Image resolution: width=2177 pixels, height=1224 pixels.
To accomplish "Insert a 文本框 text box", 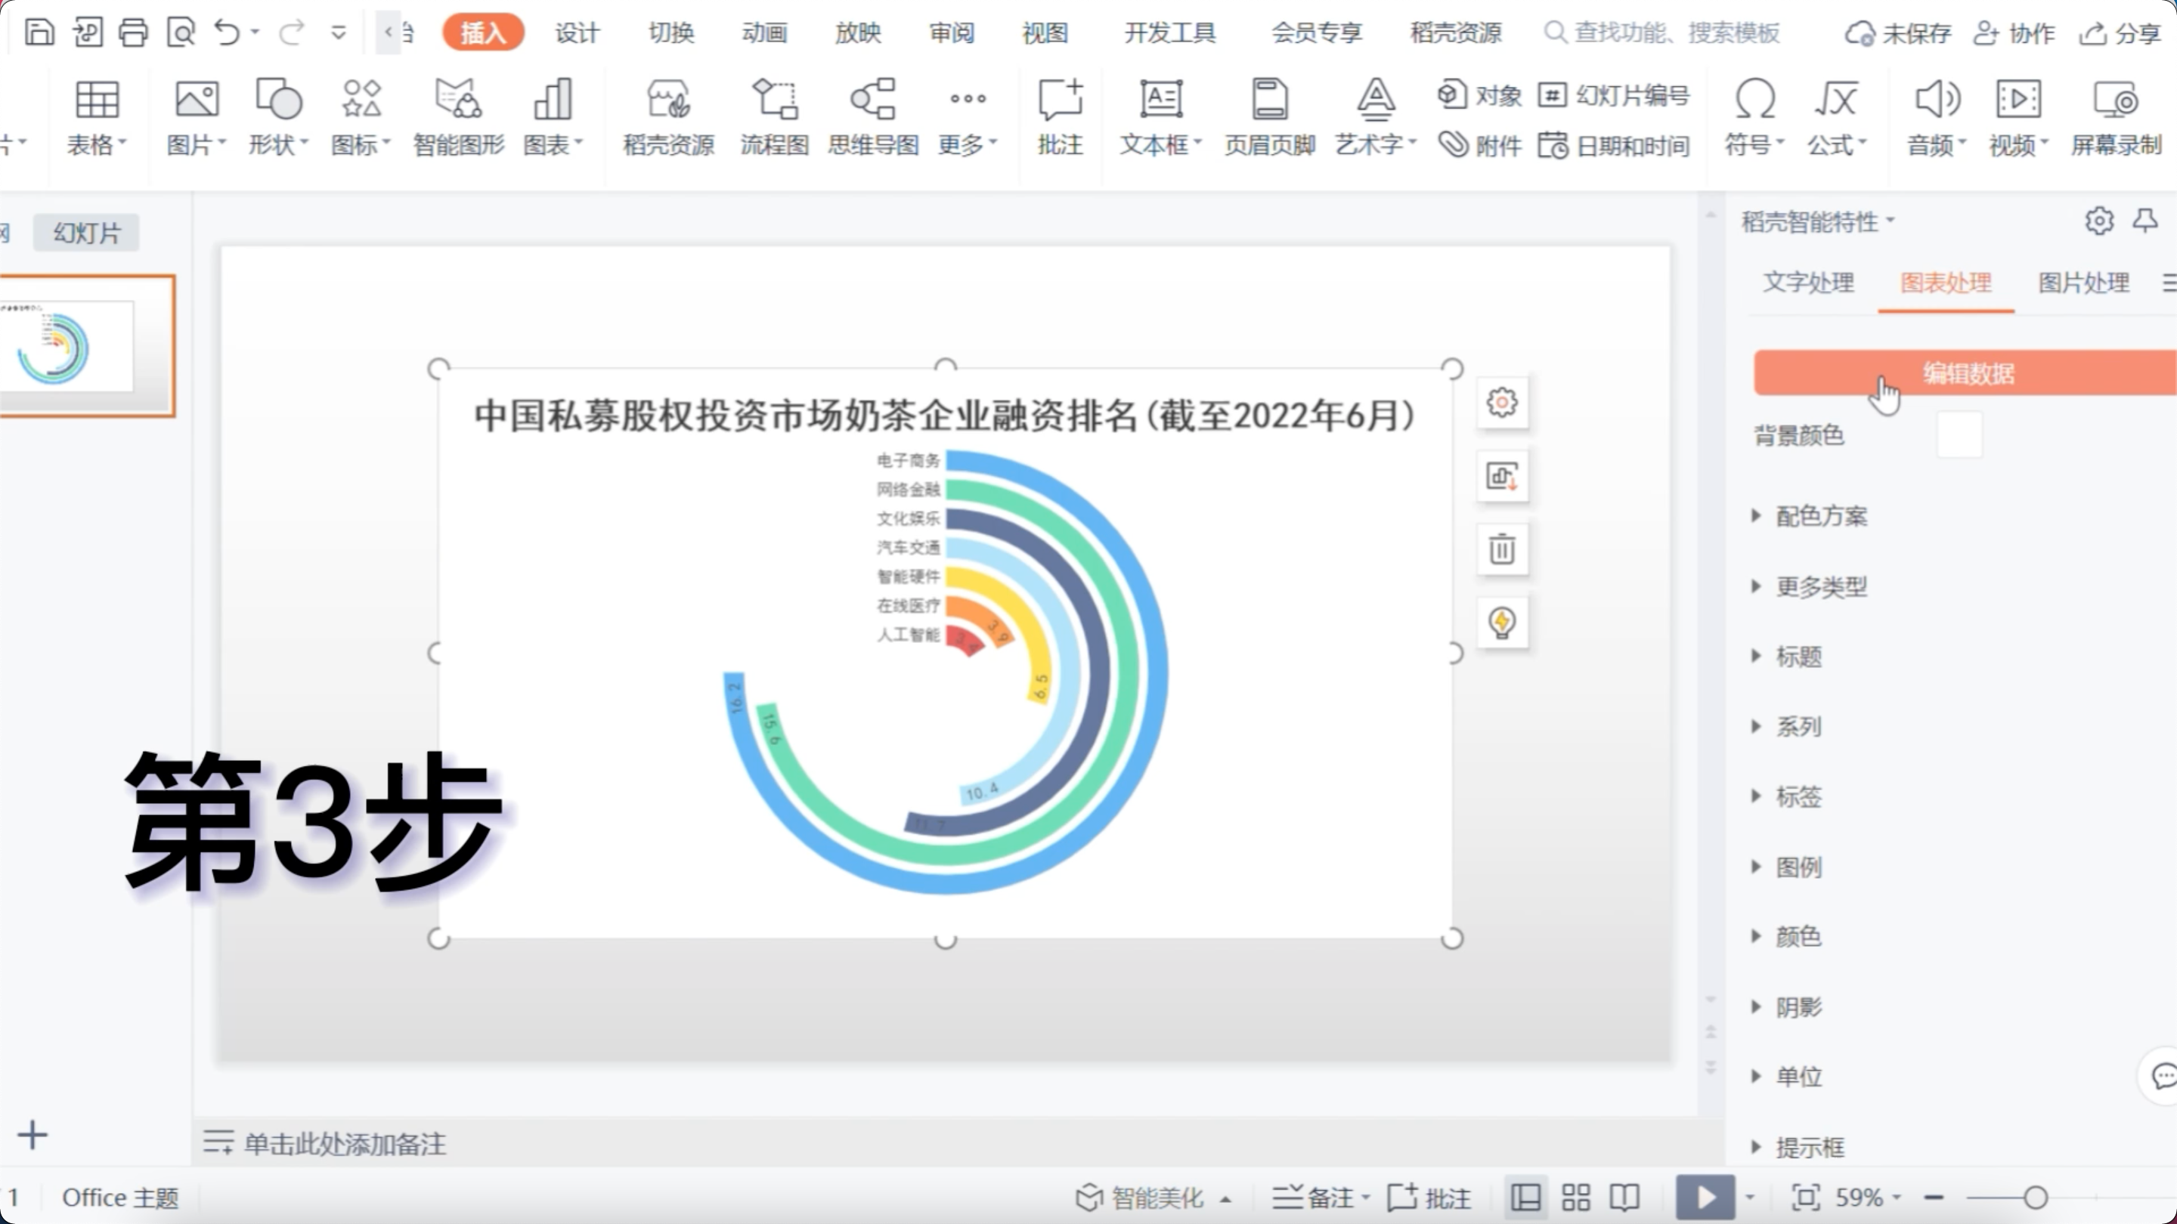I will pos(1160,119).
